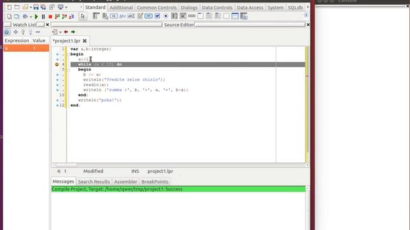Save all files with double floppy icon
The height and width of the screenshot is (230, 410).
pos(44,7)
